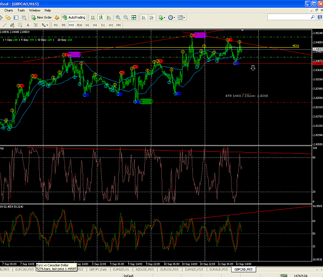Click the New Order button

tap(41, 18)
